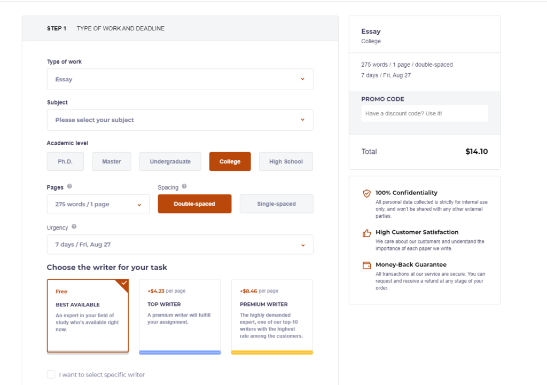Click the promo code input field

[425, 113]
